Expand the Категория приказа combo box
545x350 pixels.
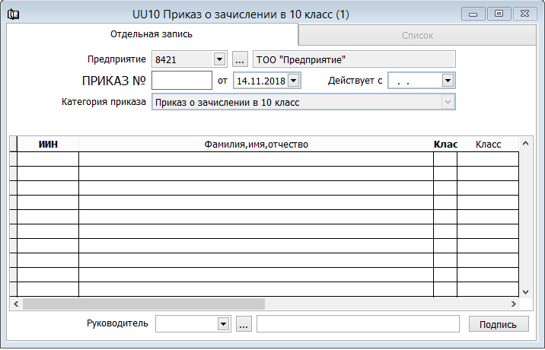448,103
